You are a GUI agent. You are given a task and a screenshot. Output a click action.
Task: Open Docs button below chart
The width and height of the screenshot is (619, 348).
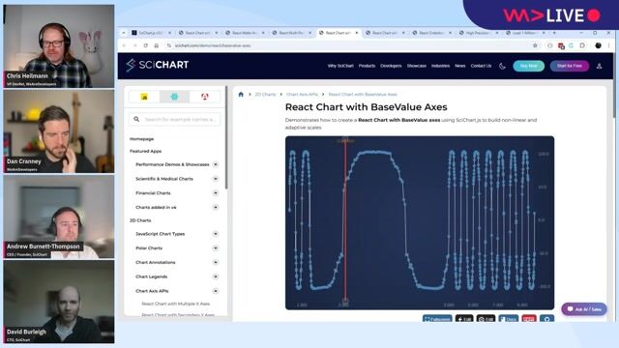(509, 319)
